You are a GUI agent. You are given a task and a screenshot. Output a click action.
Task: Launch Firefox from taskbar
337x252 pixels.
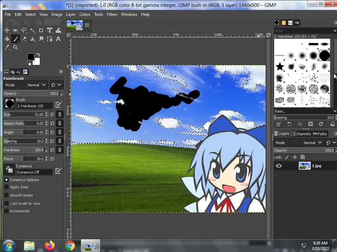click(x=50, y=245)
